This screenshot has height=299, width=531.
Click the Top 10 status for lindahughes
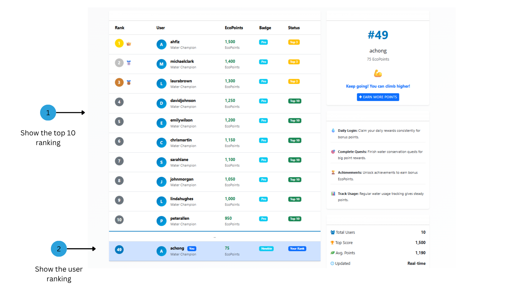[x=295, y=199]
